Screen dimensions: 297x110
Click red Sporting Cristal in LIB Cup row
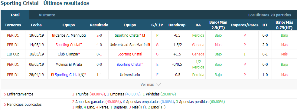130,54
